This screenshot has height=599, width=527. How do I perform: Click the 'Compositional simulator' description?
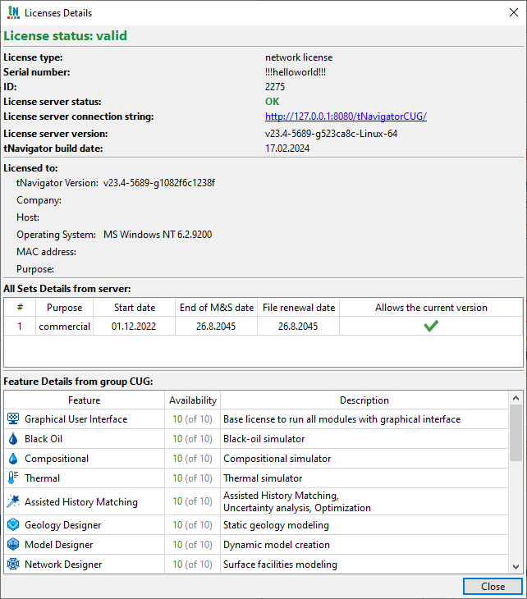point(277,459)
